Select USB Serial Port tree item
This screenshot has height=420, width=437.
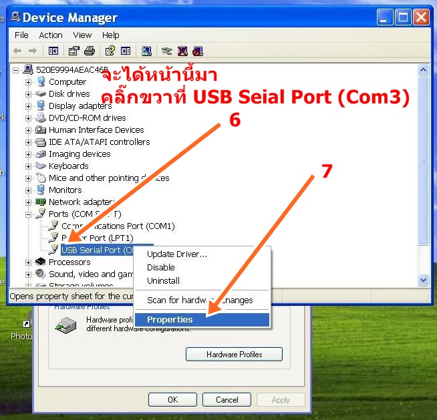tap(98, 250)
